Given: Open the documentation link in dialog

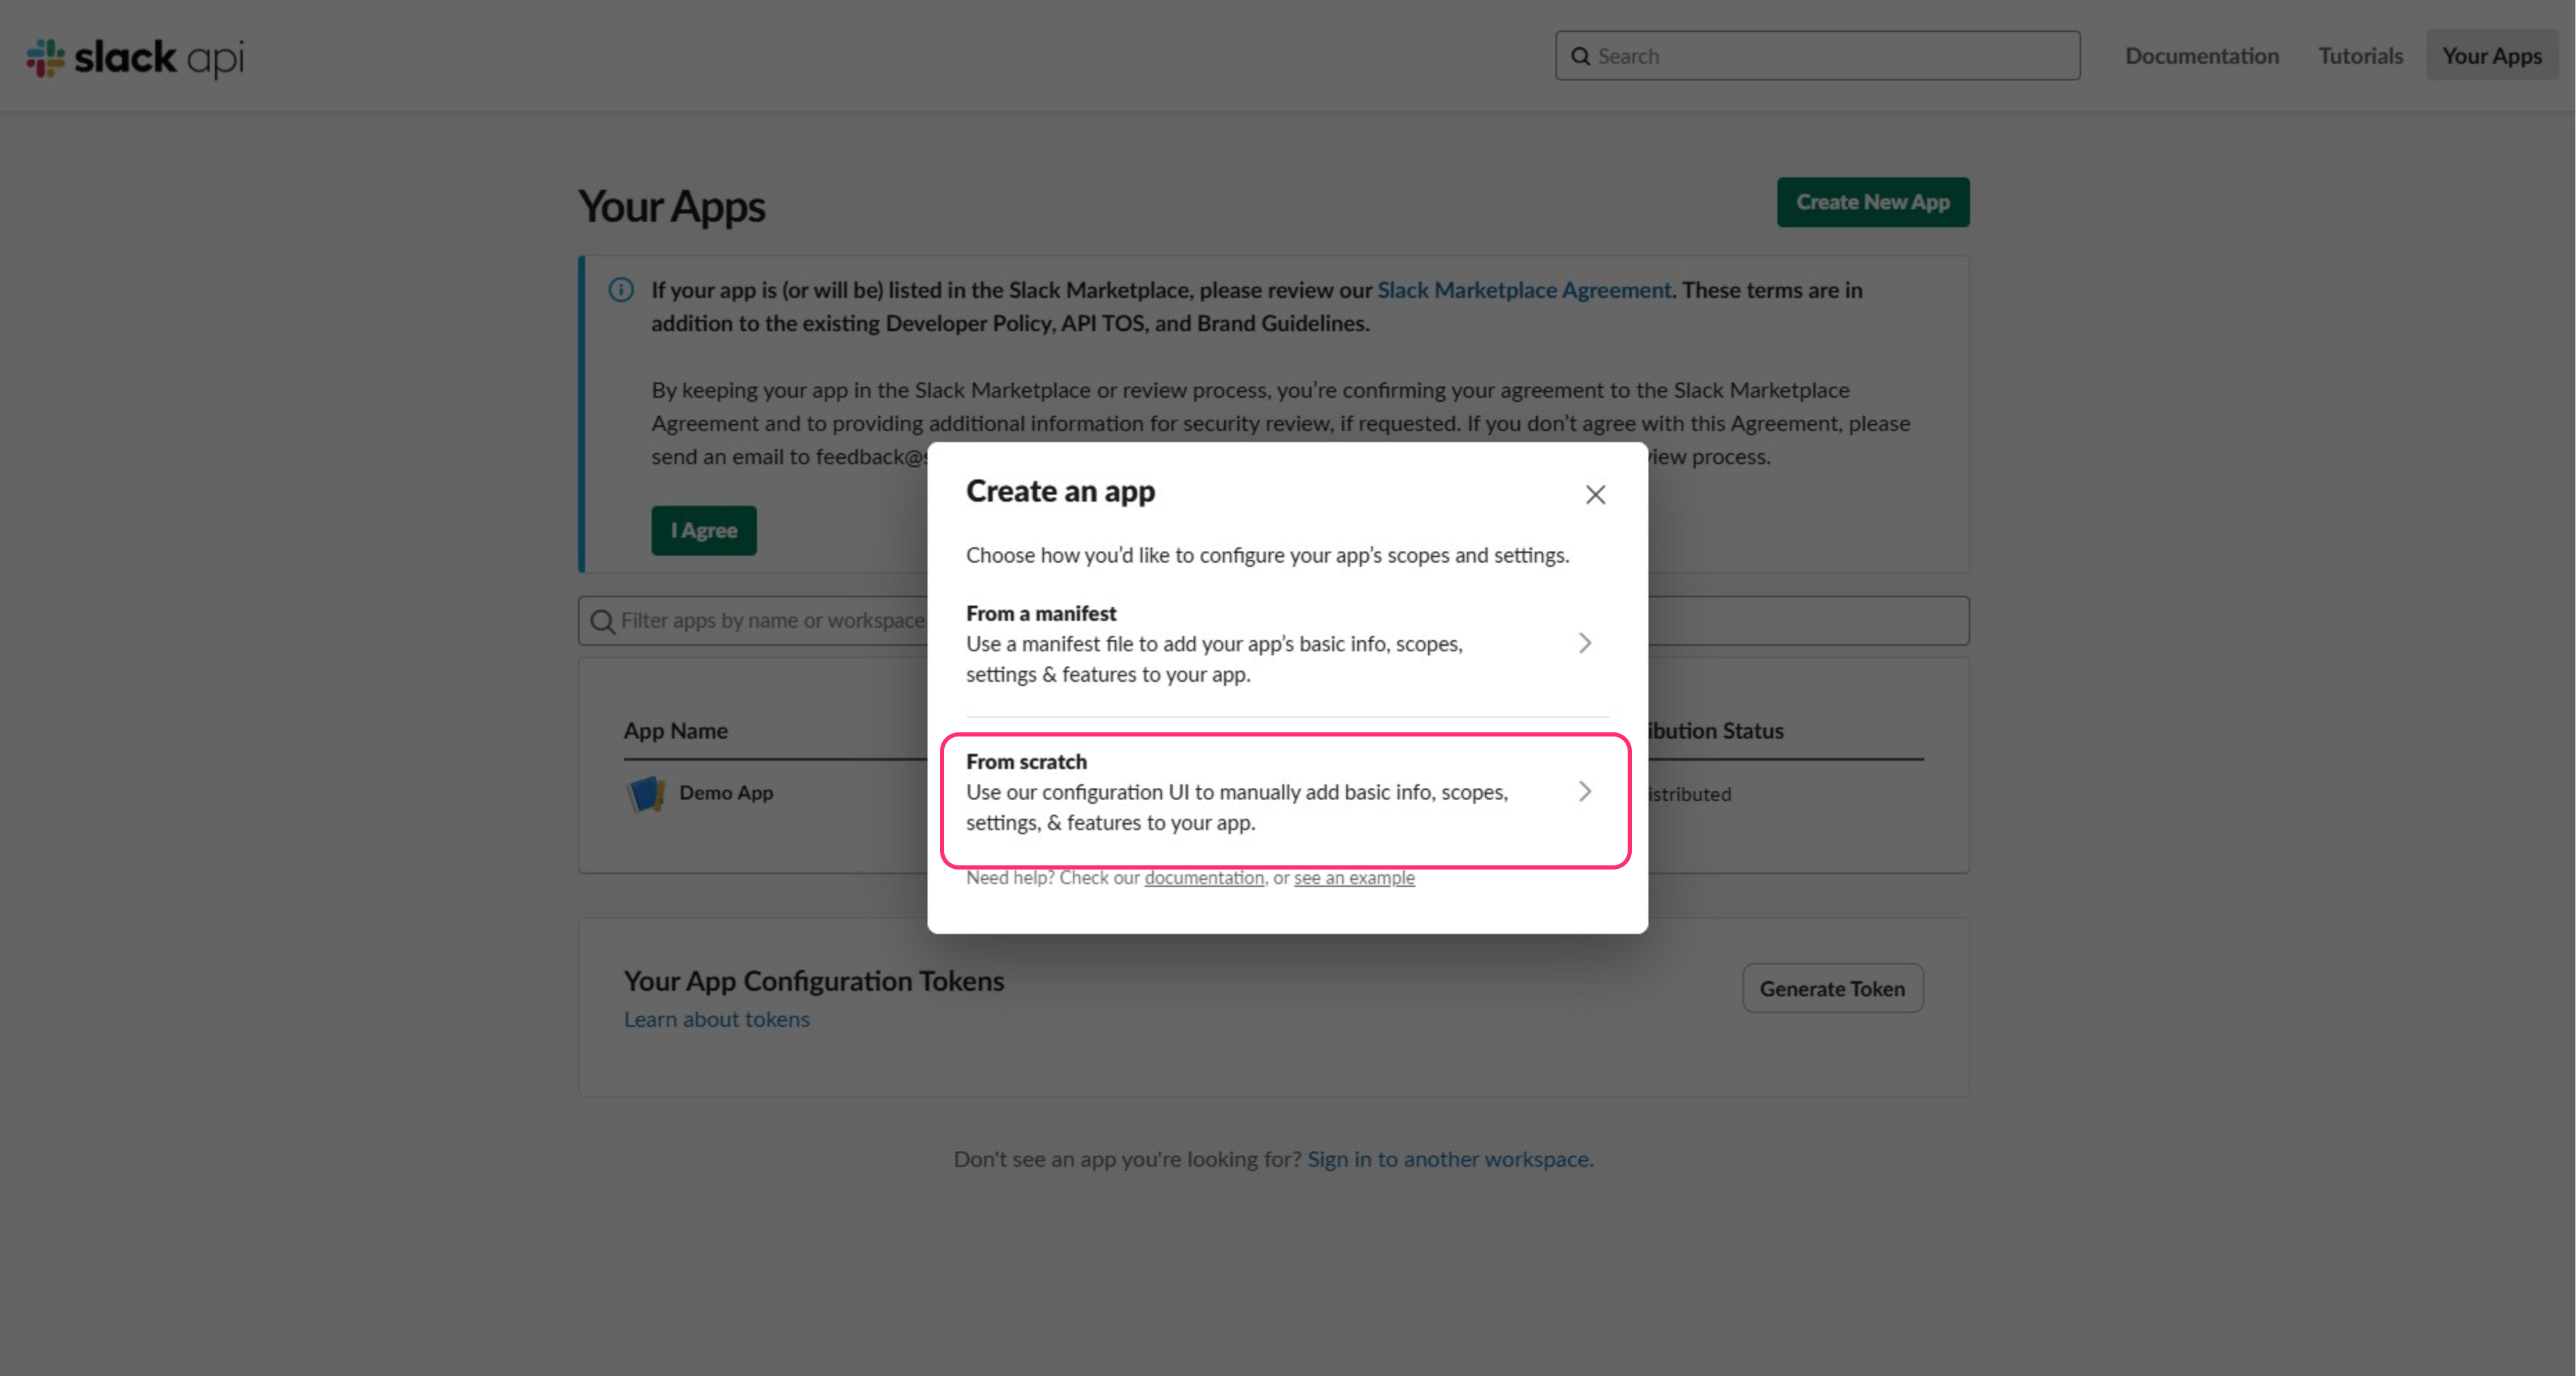Looking at the screenshot, I should coord(1204,877).
